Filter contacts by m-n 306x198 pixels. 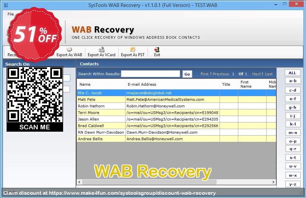[x=293, y=133]
